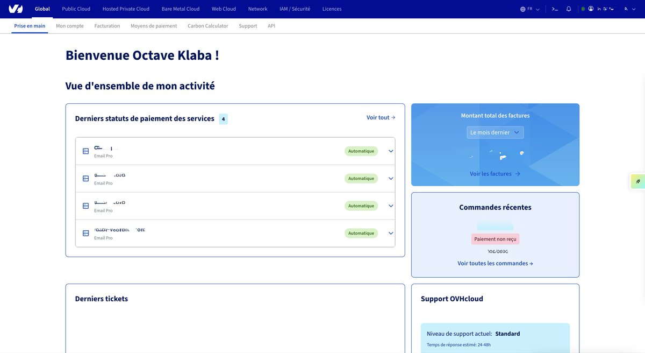Open the "Le mois dernier" period dropdown

[x=494, y=132]
